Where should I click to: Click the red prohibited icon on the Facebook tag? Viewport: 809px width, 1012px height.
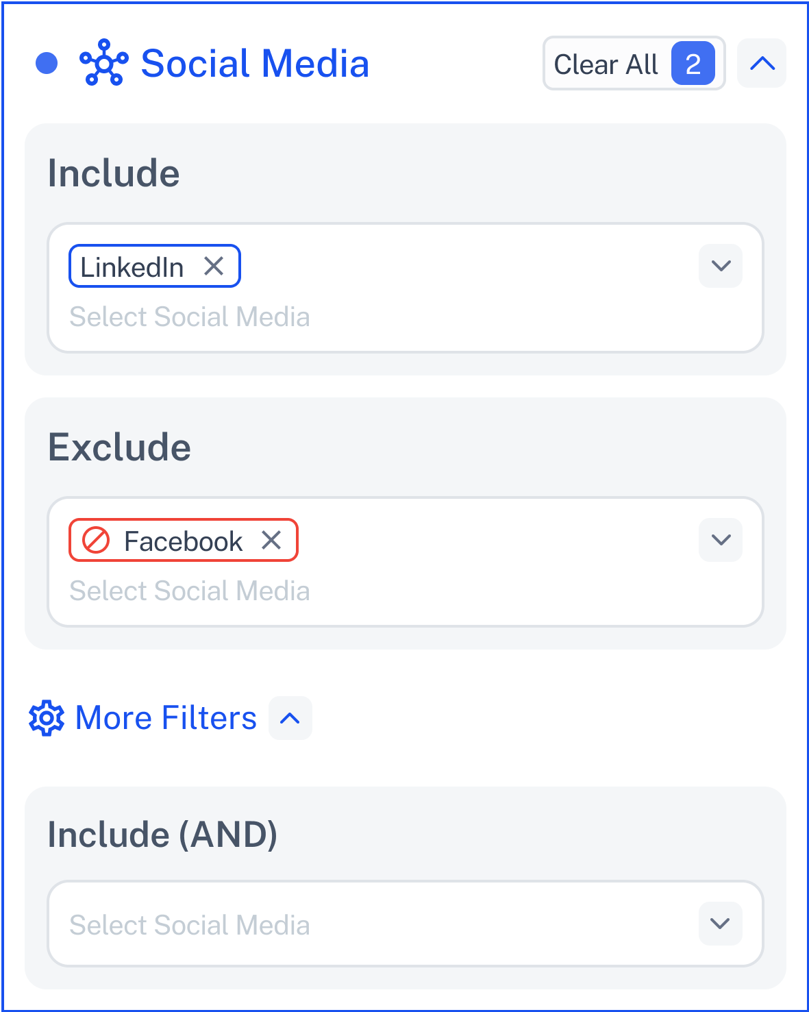click(96, 540)
